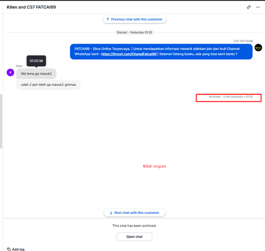This screenshot has height=251, width=265.
Task: Click the vertical scrollbar on the left edge
Action: click(1, 121)
